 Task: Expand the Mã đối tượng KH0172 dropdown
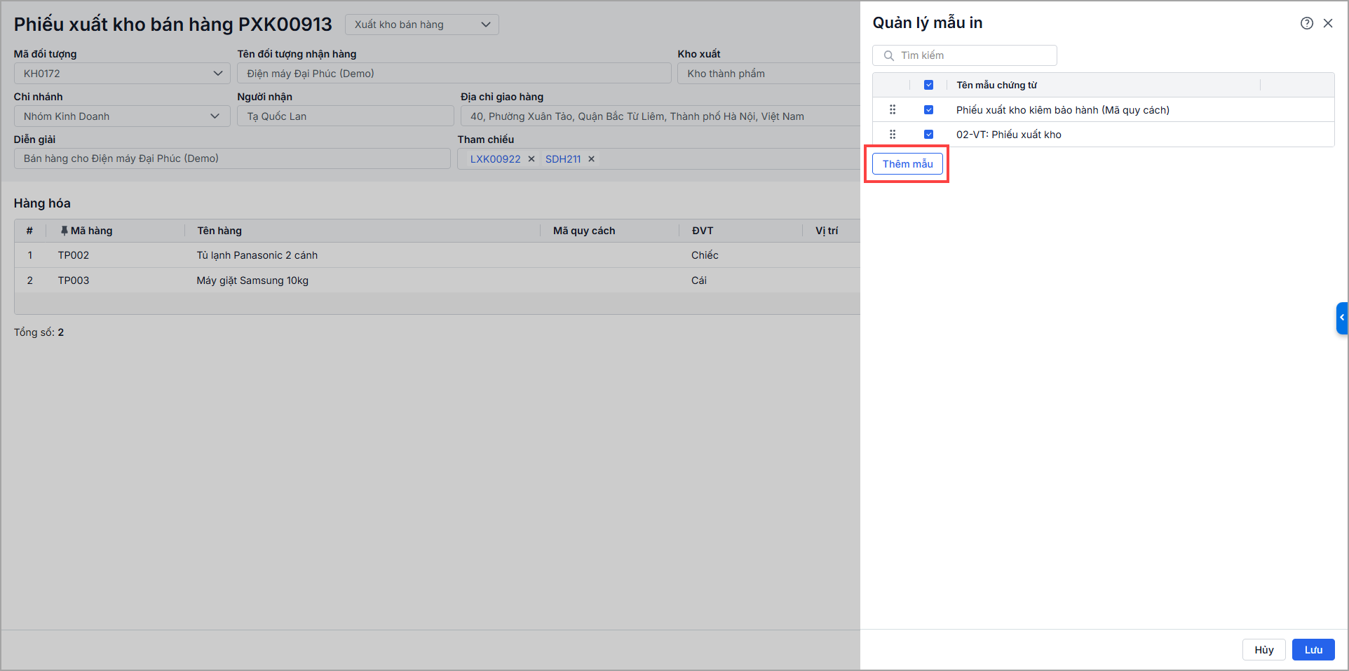click(217, 74)
